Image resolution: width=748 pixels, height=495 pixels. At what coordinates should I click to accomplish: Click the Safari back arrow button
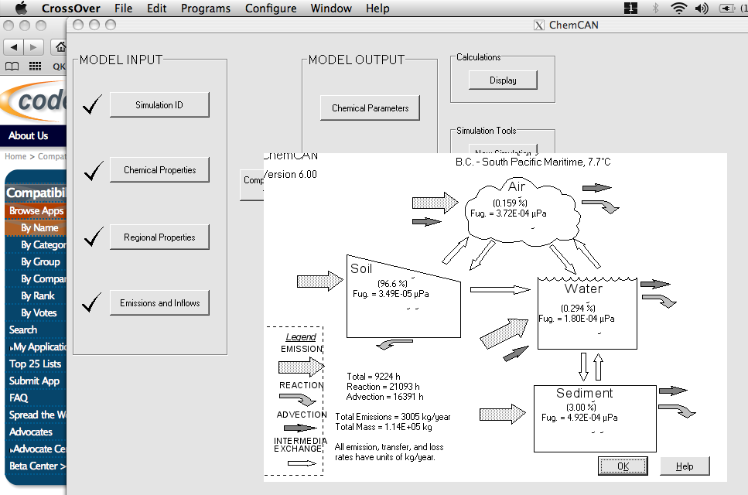[15, 47]
